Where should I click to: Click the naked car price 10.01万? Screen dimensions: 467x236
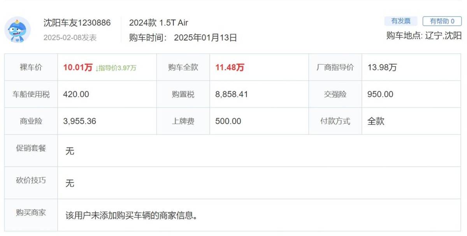pyautogui.click(x=77, y=68)
